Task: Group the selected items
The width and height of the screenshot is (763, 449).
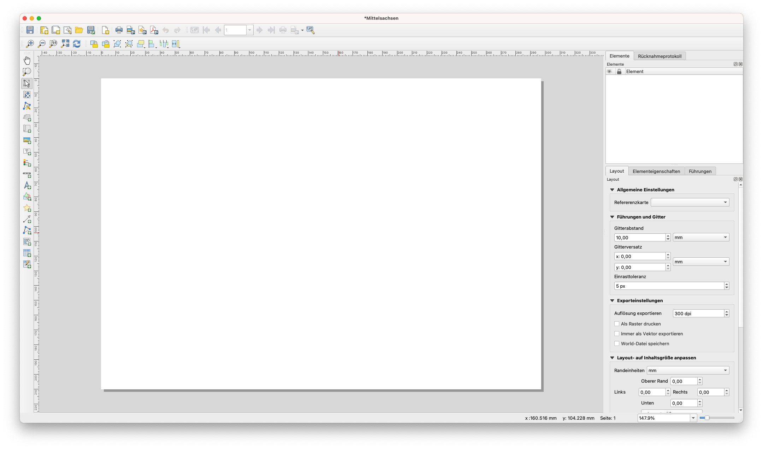Action: pos(117,44)
